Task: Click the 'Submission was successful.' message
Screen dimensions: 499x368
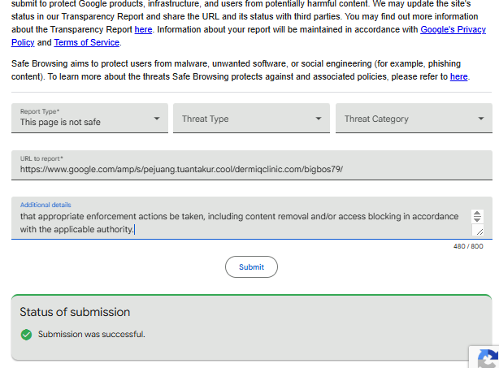Action: click(x=91, y=334)
